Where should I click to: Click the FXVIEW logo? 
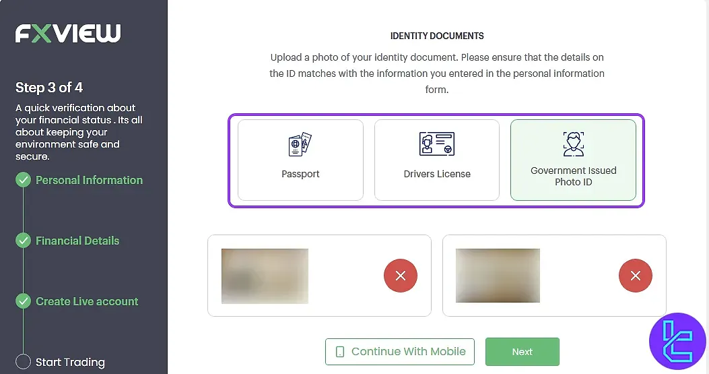coord(68,33)
